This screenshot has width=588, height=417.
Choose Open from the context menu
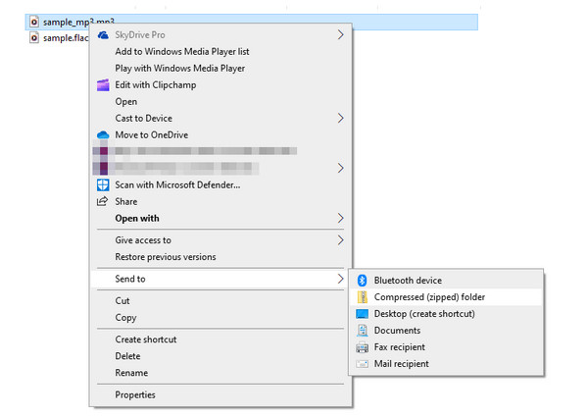click(220, 102)
